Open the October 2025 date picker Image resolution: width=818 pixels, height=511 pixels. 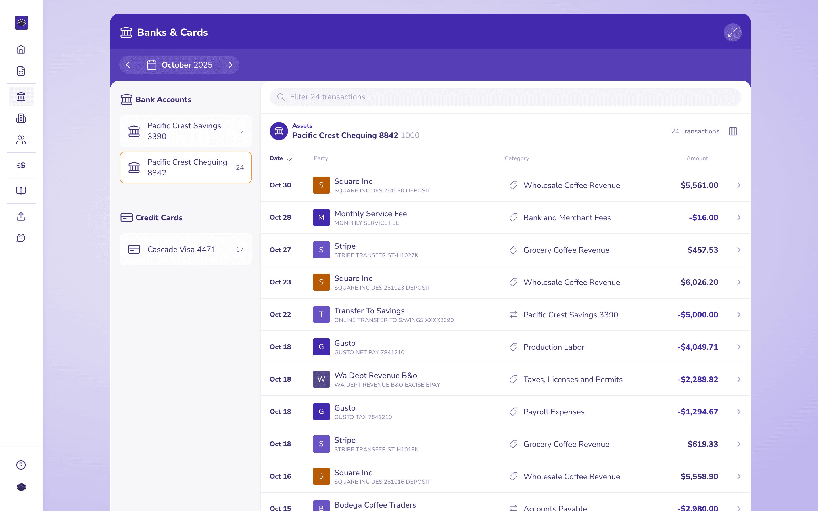click(180, 65)
